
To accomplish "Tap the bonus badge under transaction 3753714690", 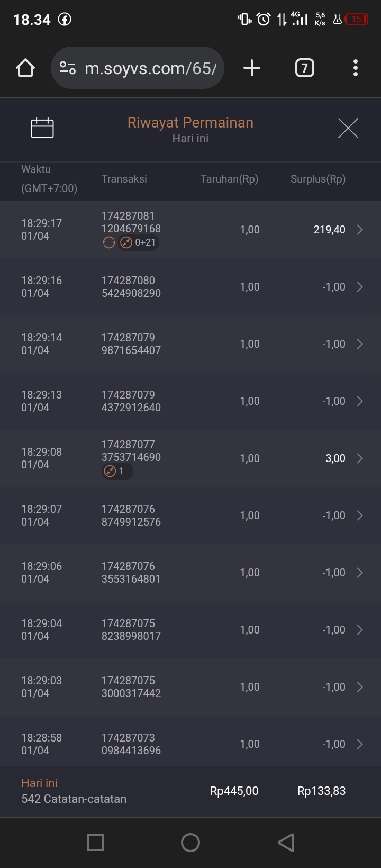I will [x=117, y=471].
